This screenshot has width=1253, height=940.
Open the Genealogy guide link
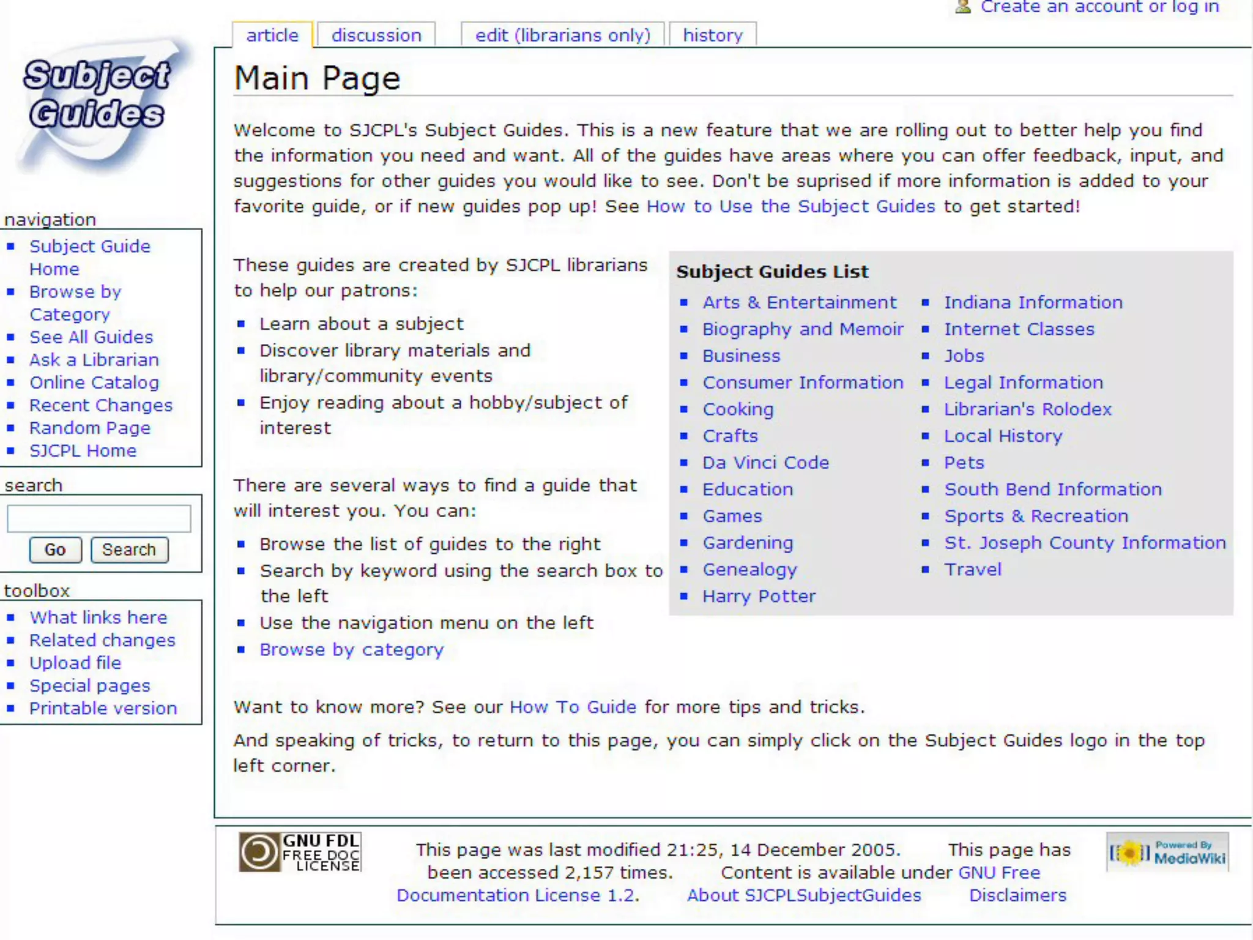[x=749, y=570]
